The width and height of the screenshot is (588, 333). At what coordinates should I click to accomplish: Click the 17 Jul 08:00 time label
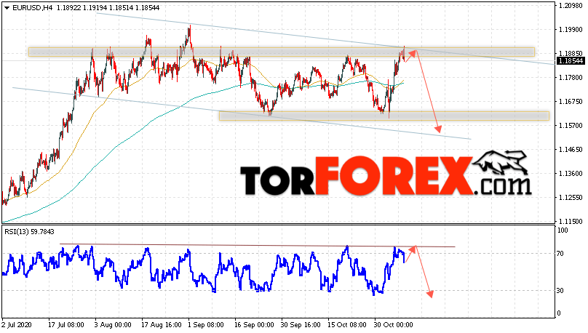(x=66, y=325)
